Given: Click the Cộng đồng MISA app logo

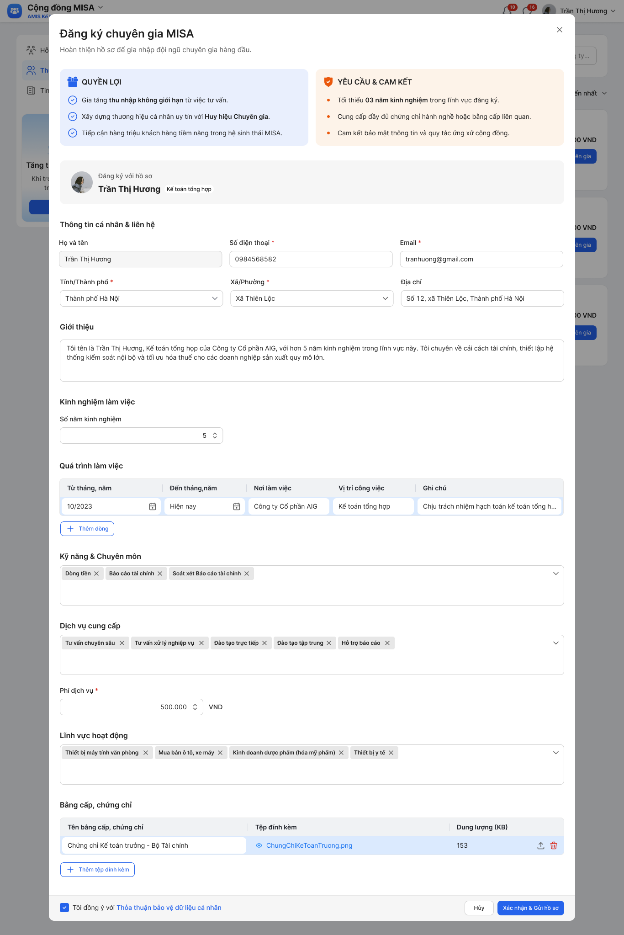Looking at the screenshot, I should (15, 11).
